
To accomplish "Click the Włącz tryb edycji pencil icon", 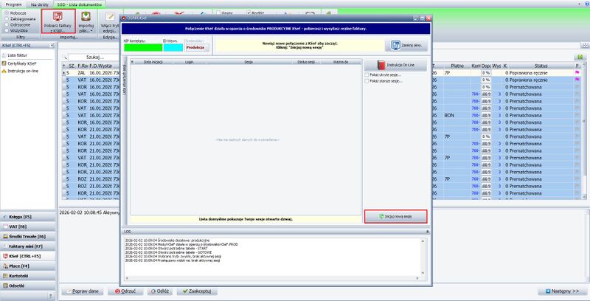I will pos(110,16).
